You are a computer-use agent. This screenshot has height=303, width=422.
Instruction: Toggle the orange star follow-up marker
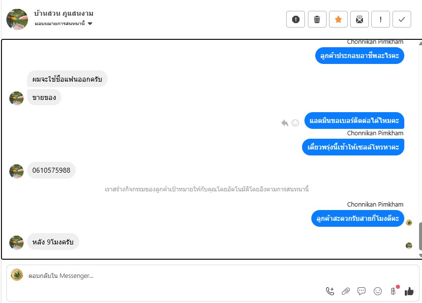(x=338, y=19)
